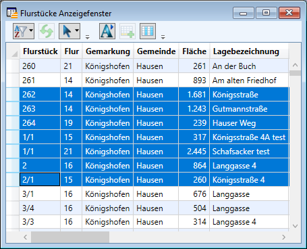
Task: Click the 'Königsstraße' cell in row 262
Action: click(249, 95)
